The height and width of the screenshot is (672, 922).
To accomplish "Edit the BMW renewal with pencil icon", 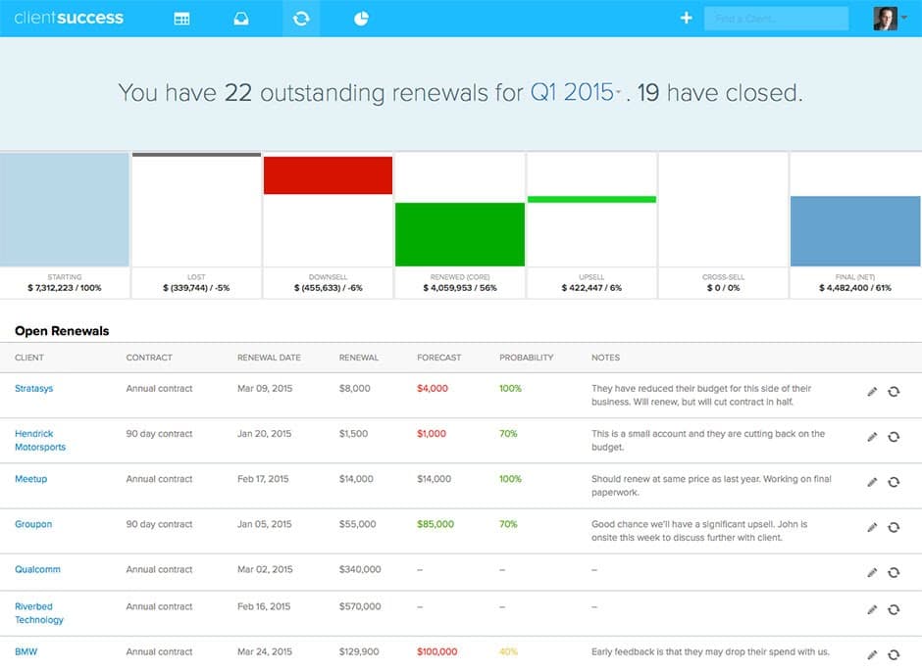I will [872, 655].
